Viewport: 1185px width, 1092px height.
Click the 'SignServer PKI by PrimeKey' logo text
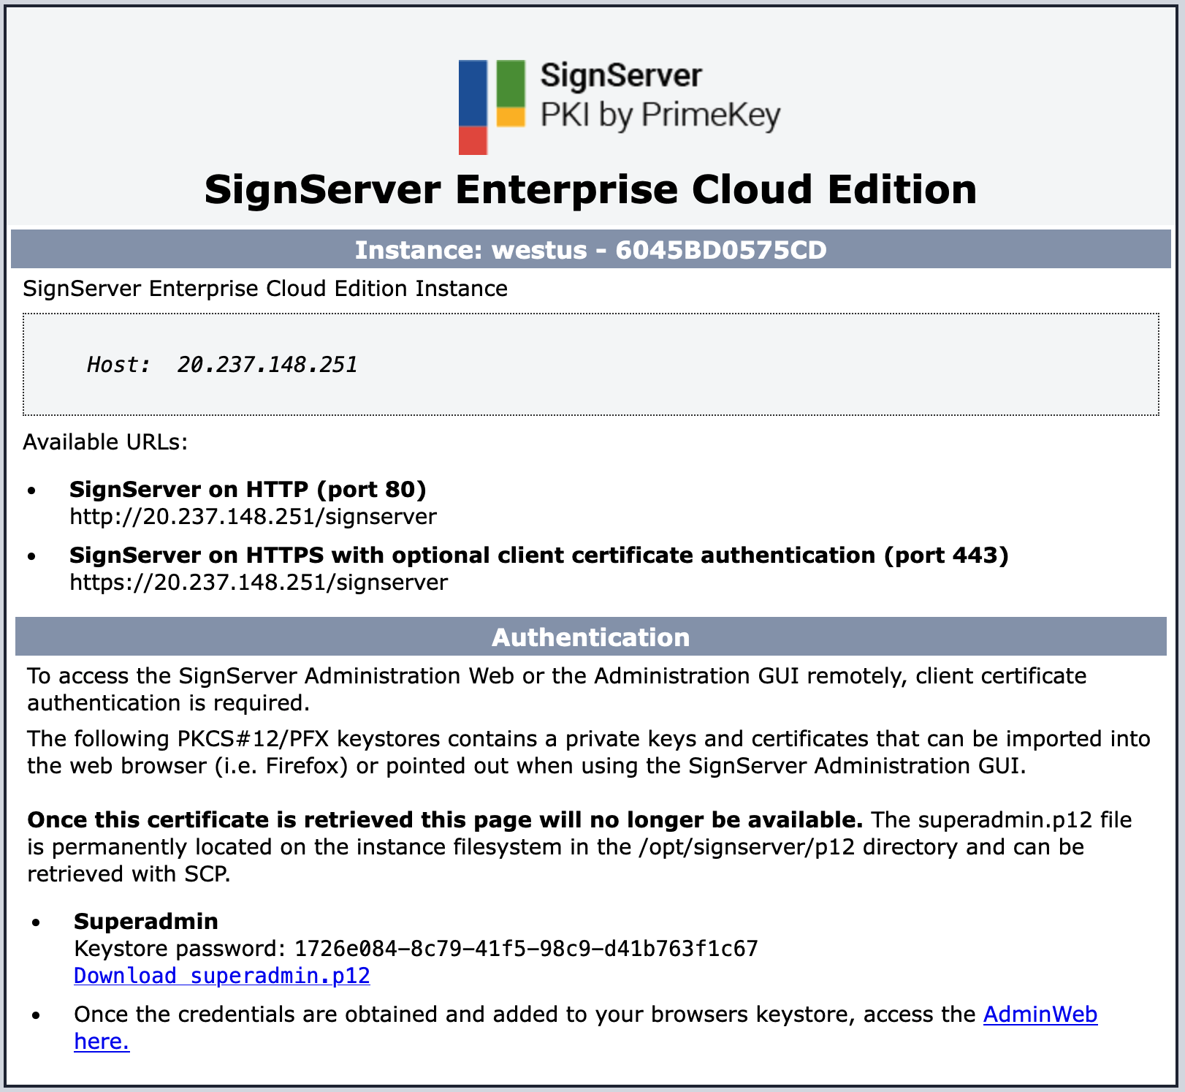pyautogui.click(x=659, y=96)
